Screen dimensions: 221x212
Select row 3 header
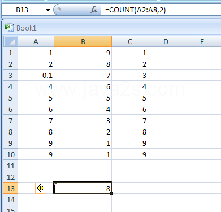[11, 75]
